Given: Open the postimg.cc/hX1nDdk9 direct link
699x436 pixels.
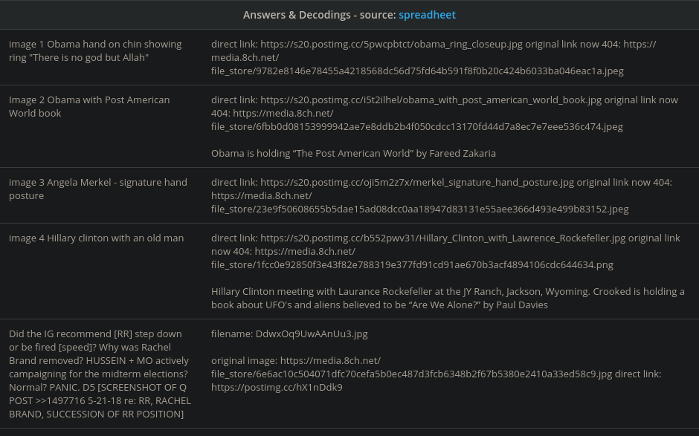Looking at the screenshot, I should (x=277, y=387).
